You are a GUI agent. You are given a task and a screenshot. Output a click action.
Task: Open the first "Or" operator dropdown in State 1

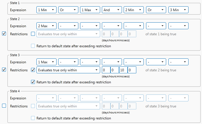pos(68,10)
